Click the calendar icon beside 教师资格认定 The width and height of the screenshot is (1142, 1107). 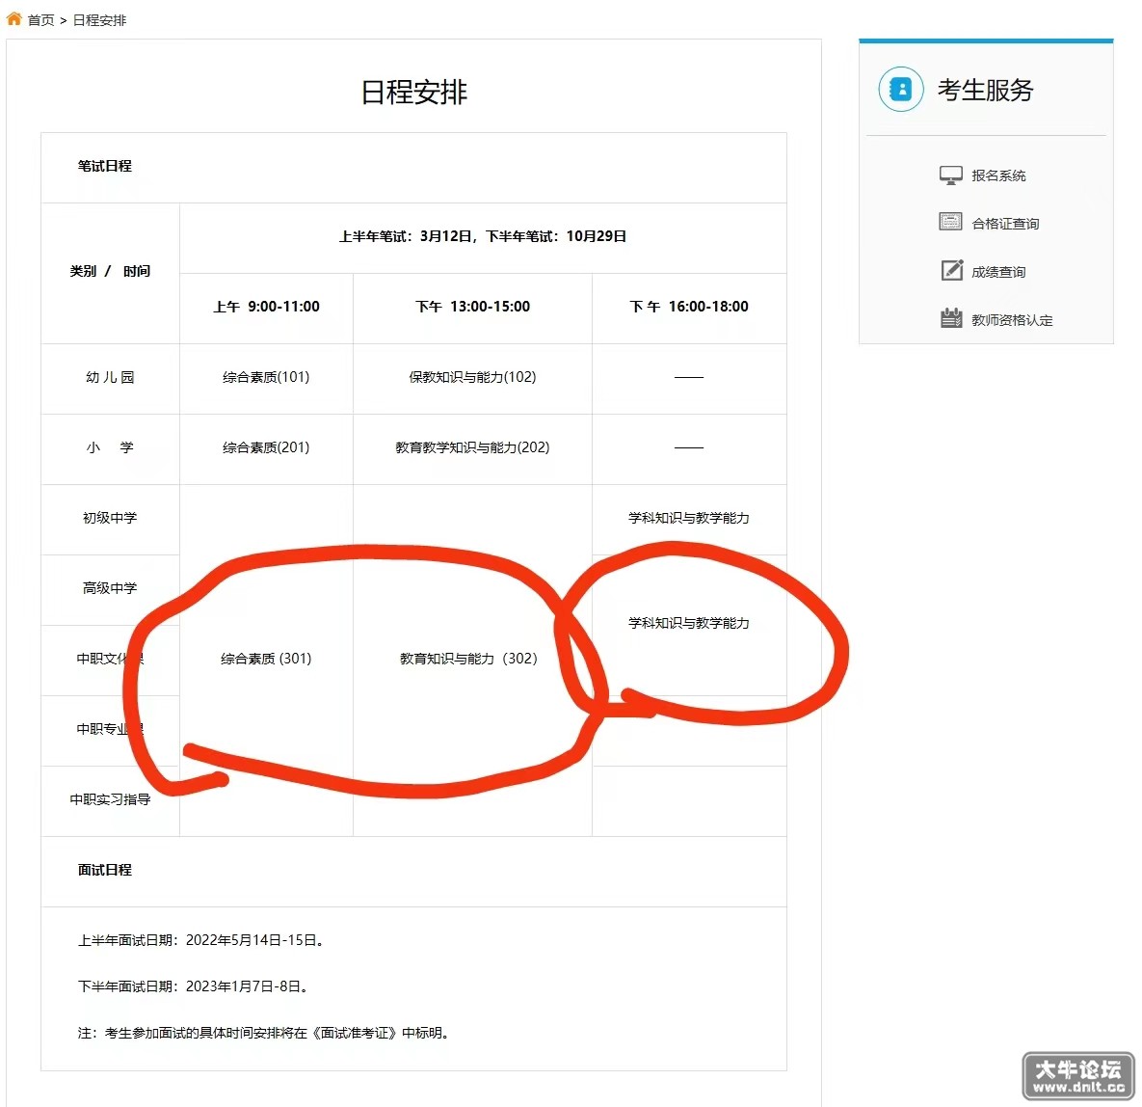click(x=951, y=318)
